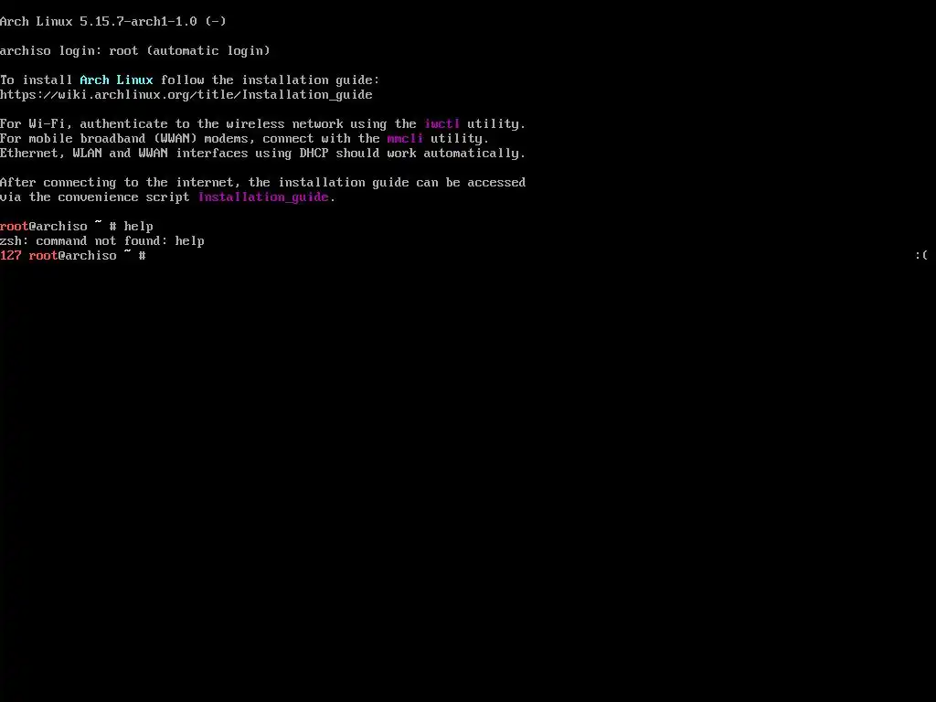This screenshot has width=936, height=702.
Task: Click the cyan Arch Linux text
Action: 116,80
